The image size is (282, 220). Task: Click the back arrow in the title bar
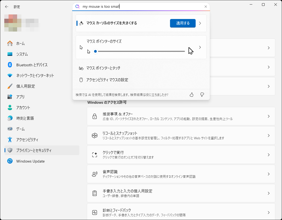pyautogui.click(x=6, y=7)
